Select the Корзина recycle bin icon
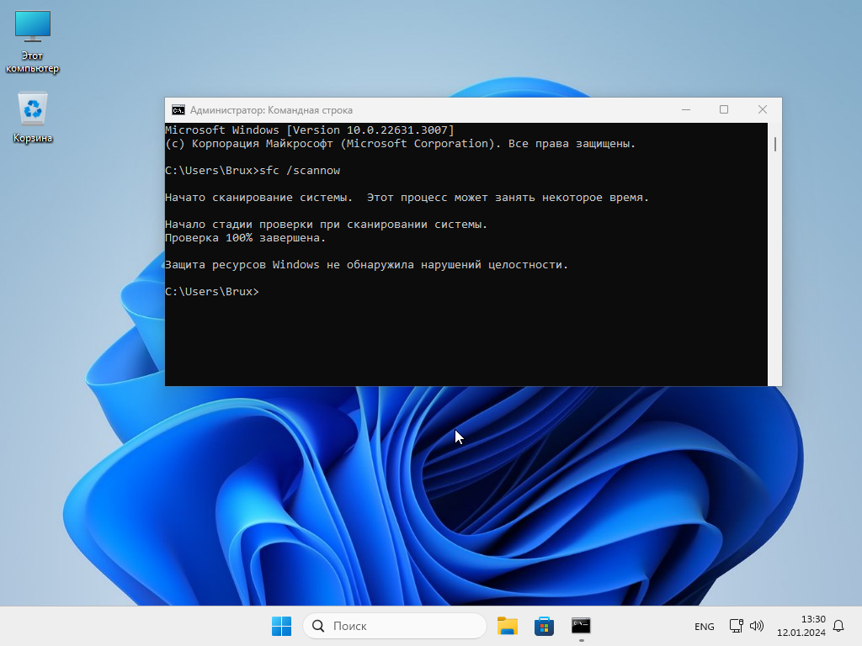862x646 pixels. tap(33, 118)
